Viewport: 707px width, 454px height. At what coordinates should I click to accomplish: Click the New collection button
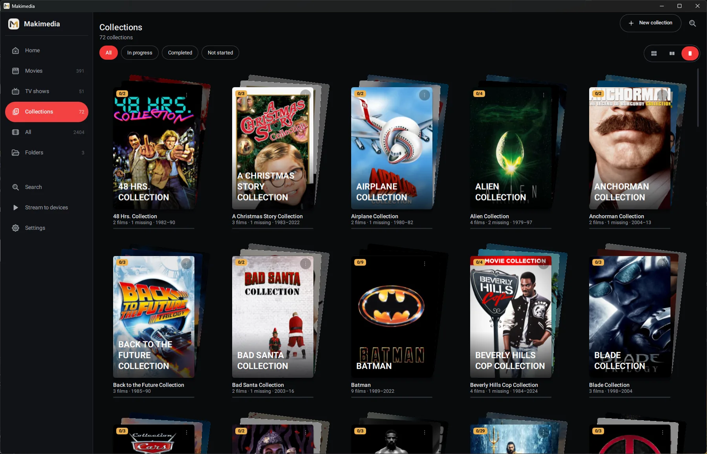(x=650, y=23)
